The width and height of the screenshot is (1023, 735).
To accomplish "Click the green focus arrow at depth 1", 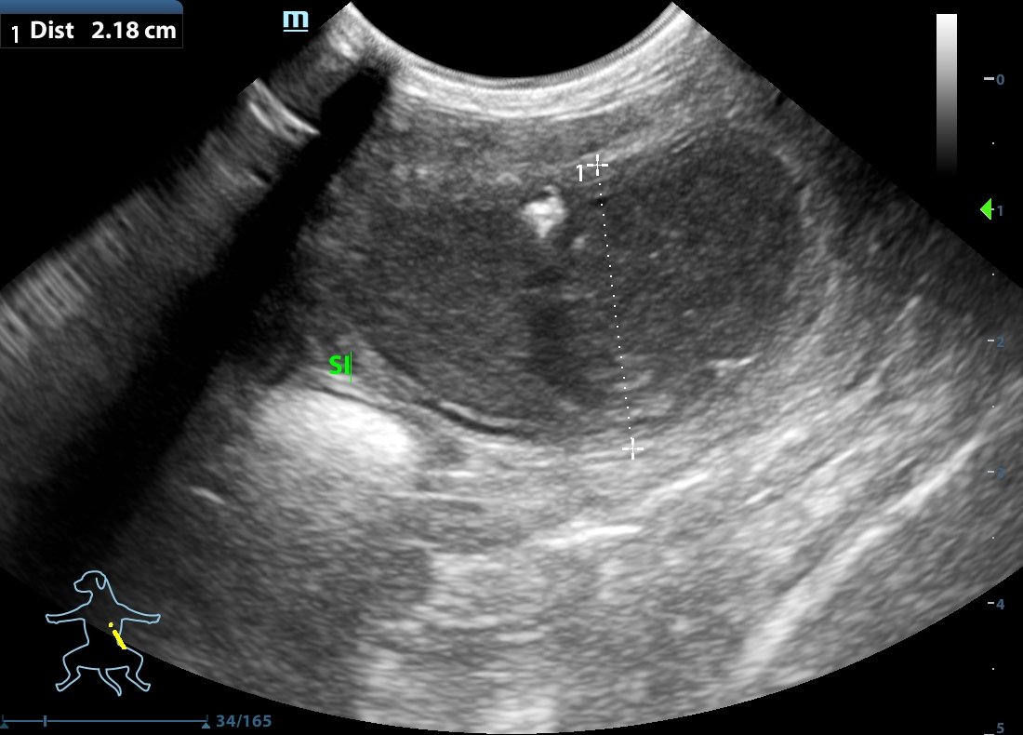I will [986, 210].
